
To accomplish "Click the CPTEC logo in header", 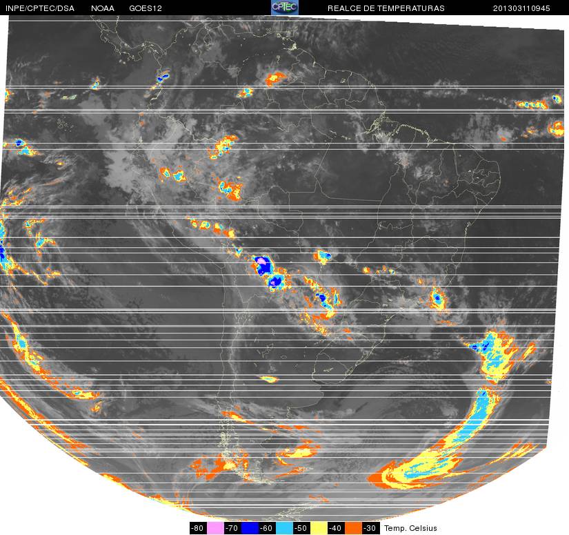I will pyautogui.click(x=285, y=8).
